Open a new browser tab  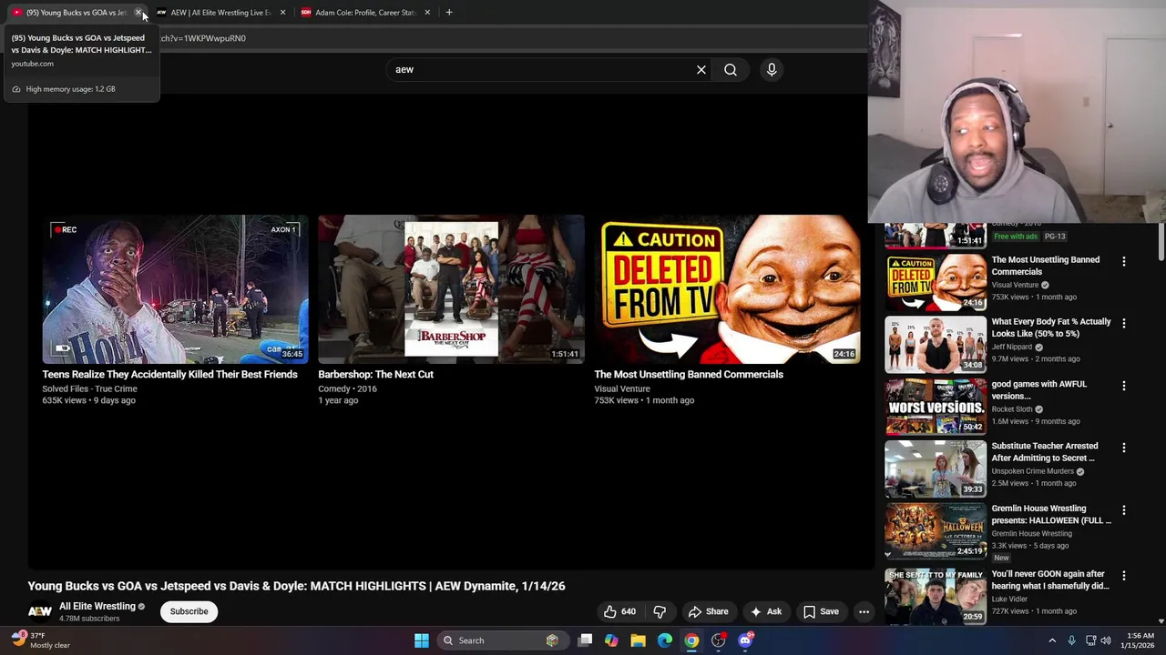point(449,13)
